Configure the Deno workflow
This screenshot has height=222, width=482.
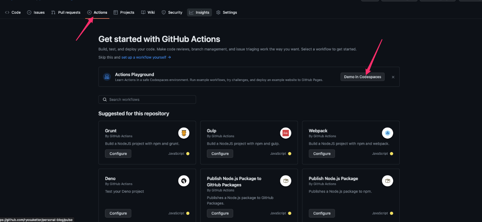(x=118, y=213)
